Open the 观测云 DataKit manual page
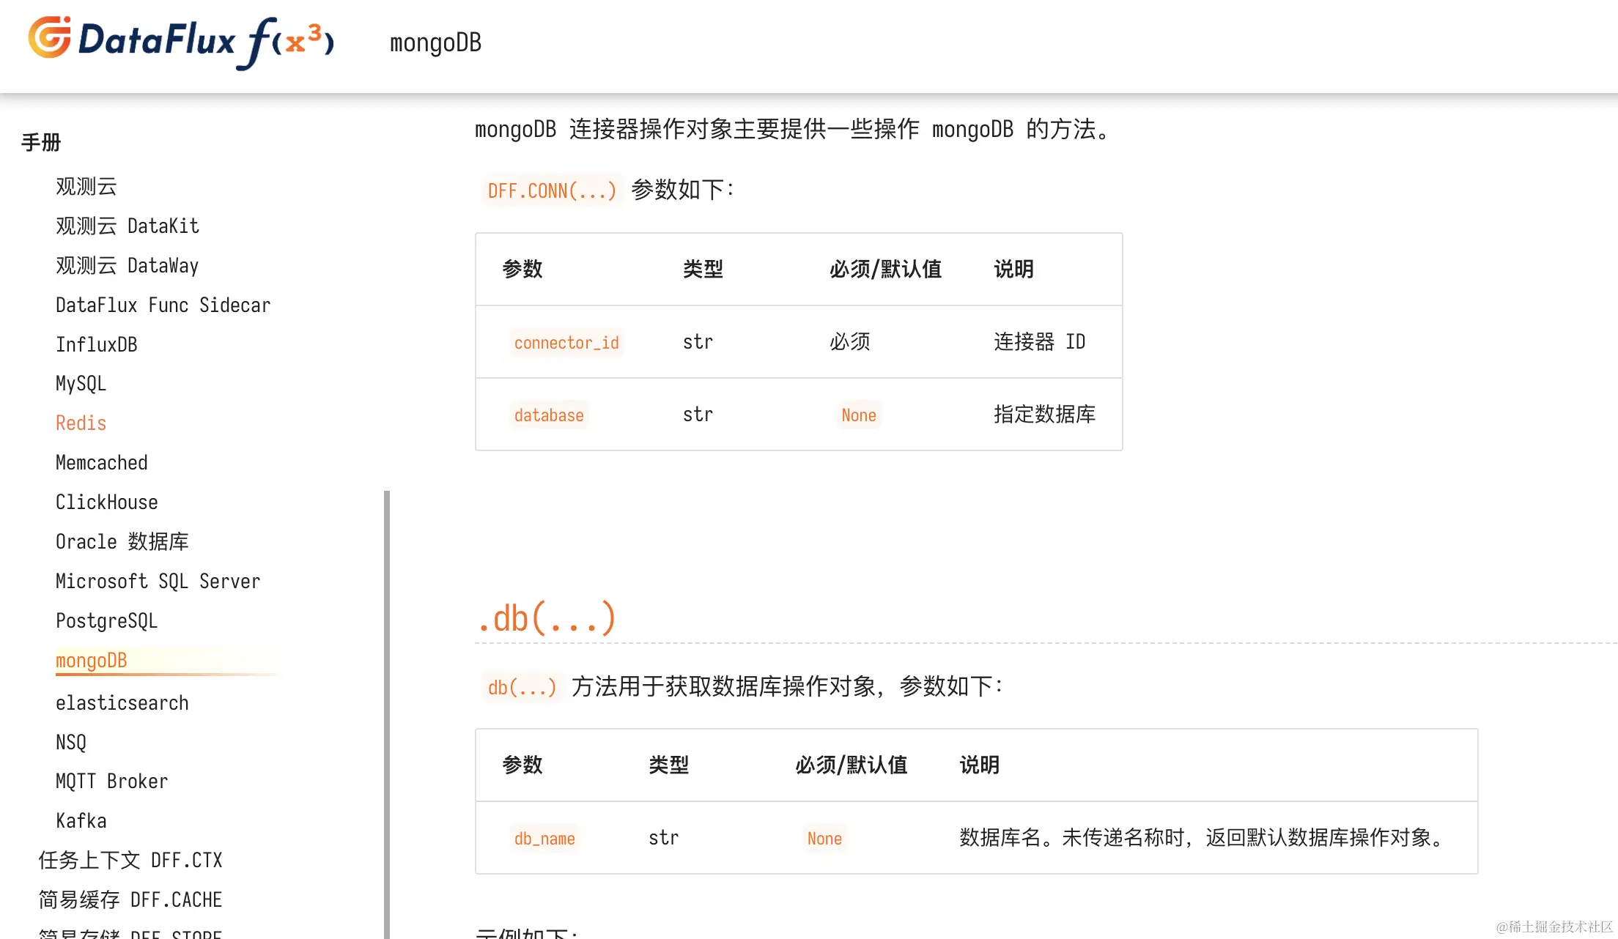1618x939 pixels. (127, 226)
